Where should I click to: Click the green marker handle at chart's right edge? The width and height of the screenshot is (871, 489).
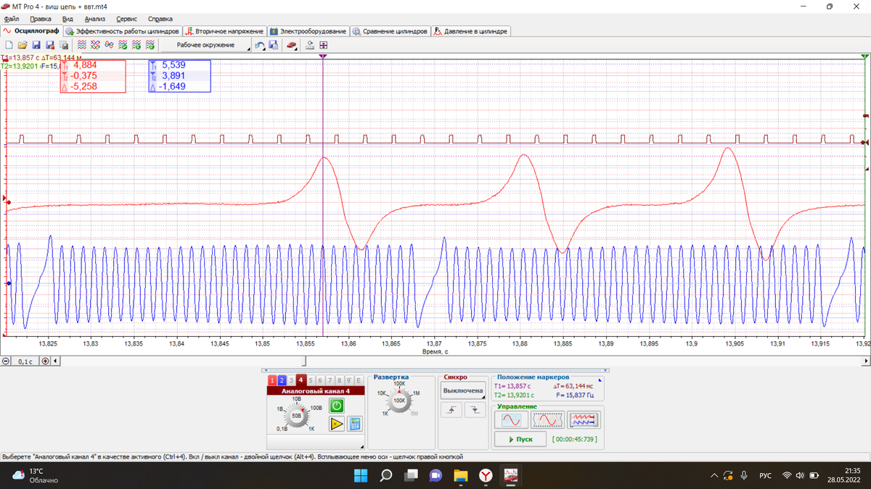[x=864, y=56]
